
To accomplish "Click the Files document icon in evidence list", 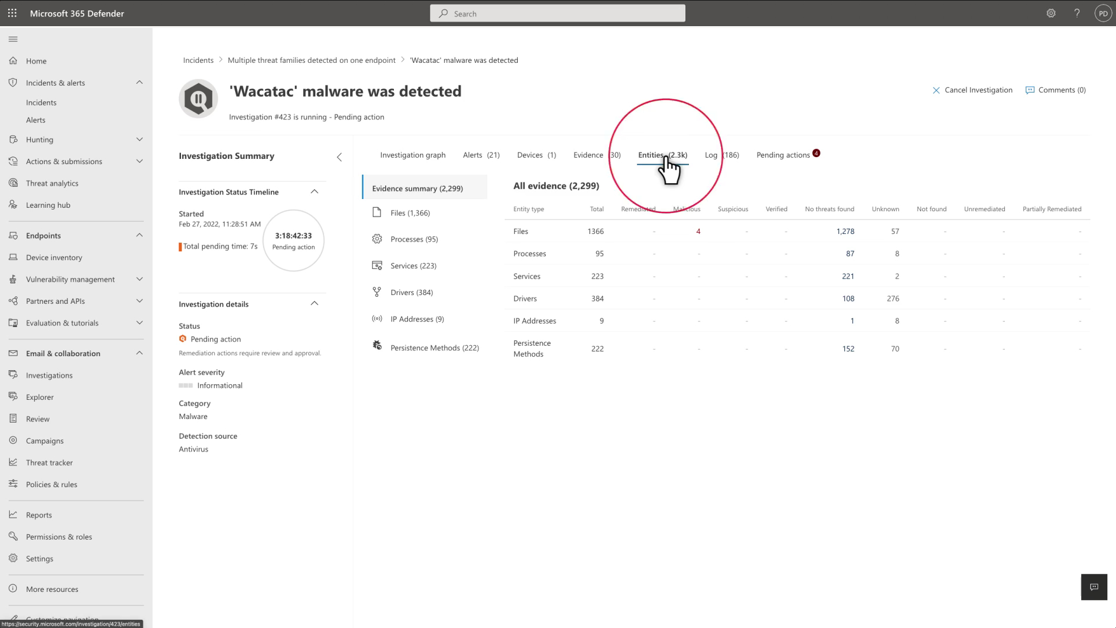I will [377, 212].
